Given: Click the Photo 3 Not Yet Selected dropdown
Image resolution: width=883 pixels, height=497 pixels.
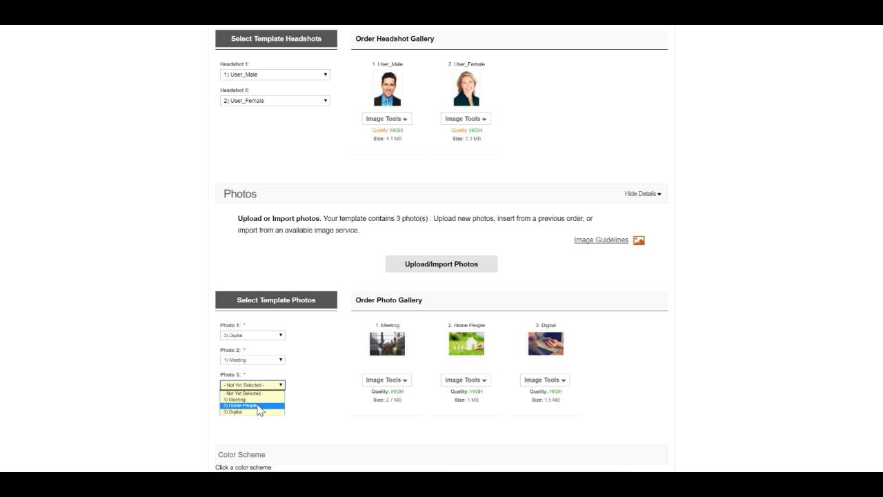Looking at the screenshot, I should [252, 385].
